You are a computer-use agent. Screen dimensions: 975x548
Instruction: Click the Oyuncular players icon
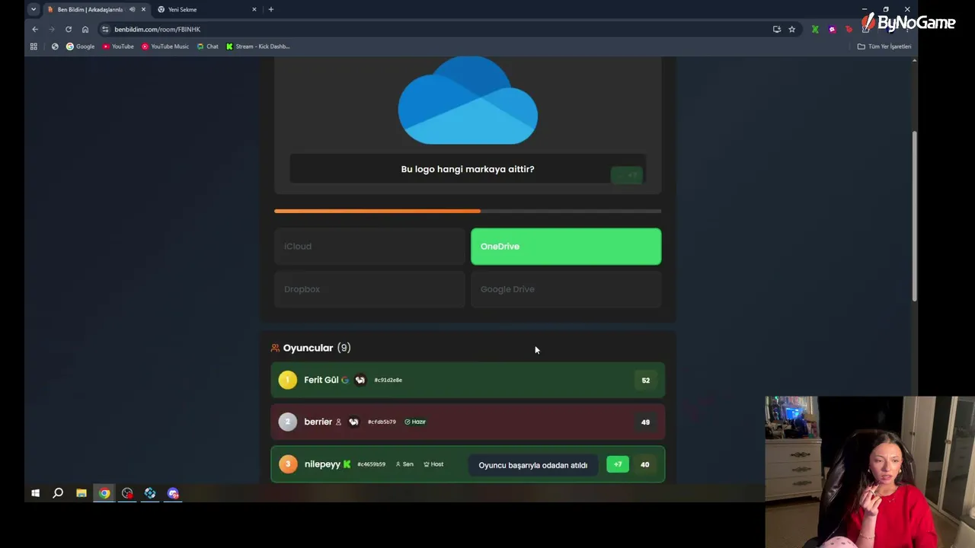(275, 348)
